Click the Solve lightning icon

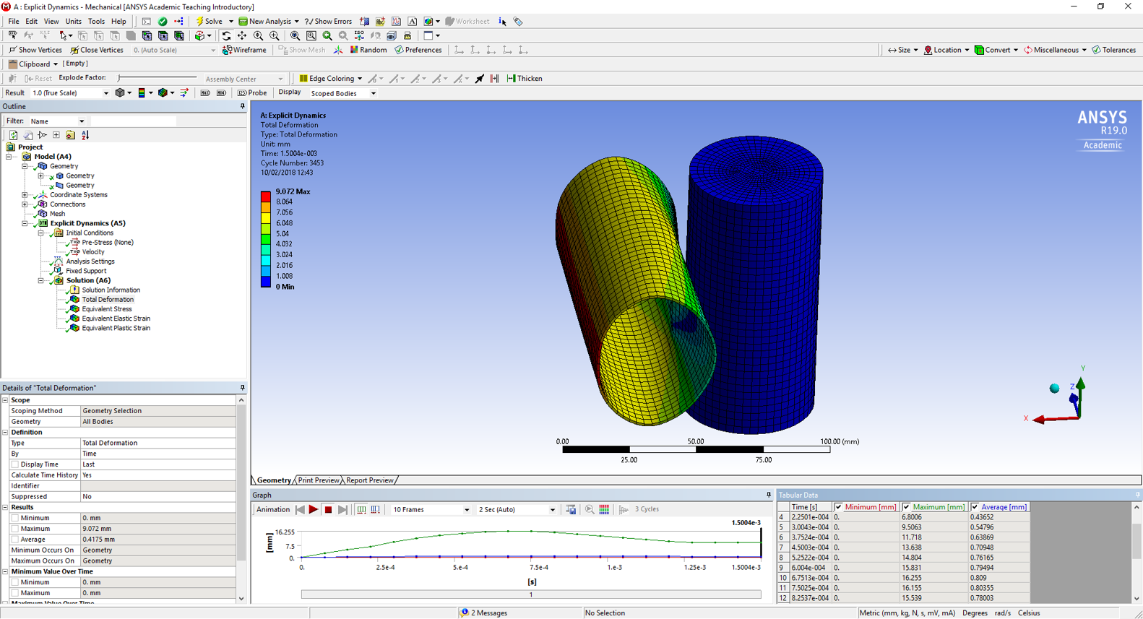click(199, 22)
